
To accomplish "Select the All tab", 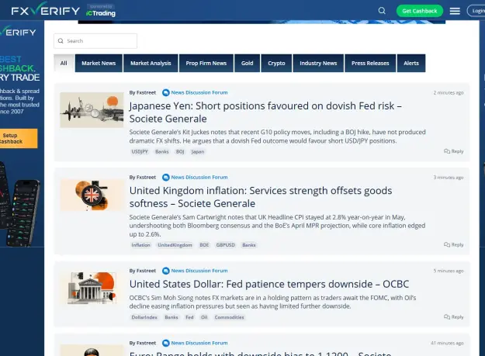I will click(64, 63).
